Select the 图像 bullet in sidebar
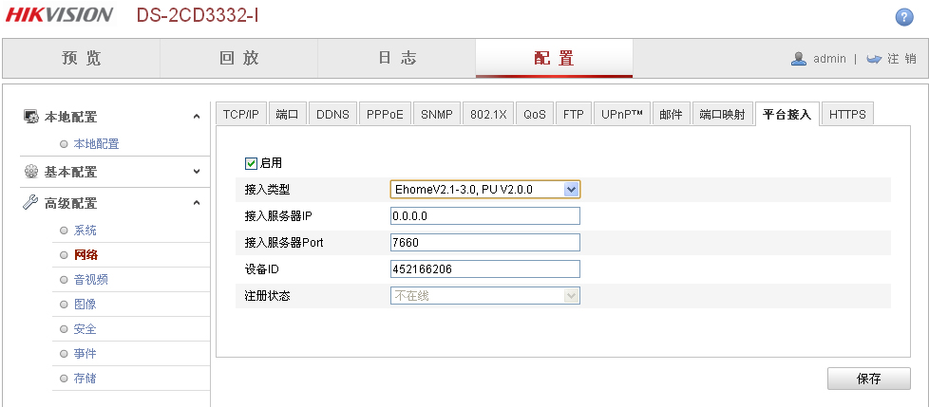This screenshot has width=929, height=407. coord(64,305)
